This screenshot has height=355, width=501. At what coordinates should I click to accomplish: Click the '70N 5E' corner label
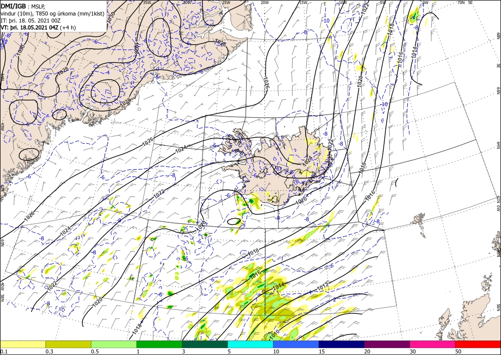coord(465,3)
